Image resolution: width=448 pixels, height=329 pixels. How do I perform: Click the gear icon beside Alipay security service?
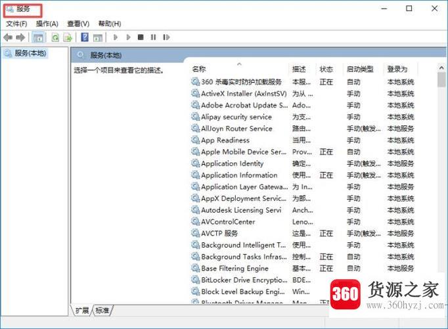195,116
